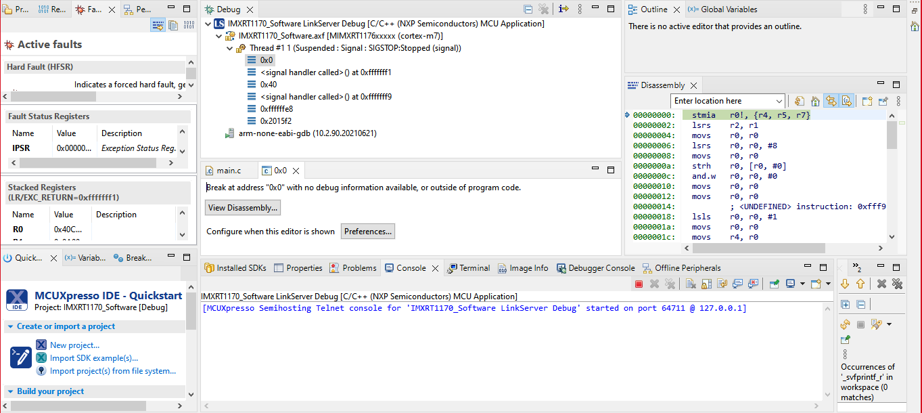Toggle link Disassembly with active debug context
Screen dimensions: 922x413
[x=831, y=101]
